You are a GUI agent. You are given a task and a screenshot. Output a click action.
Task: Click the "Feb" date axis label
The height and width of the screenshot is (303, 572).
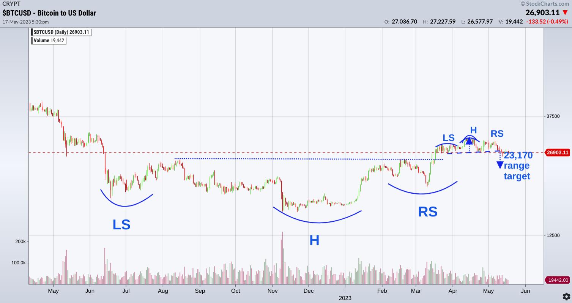tap(382, 291)
